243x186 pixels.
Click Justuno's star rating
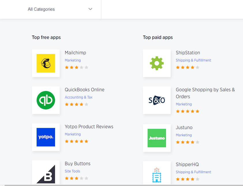point(188,142)
